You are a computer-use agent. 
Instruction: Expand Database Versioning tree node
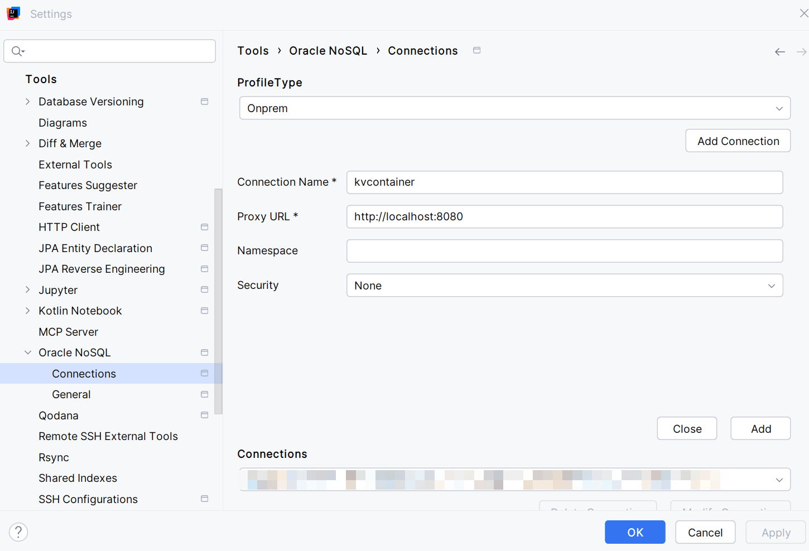(x=28, y=101)
